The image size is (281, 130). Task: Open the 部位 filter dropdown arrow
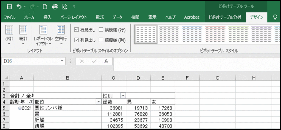(x=99, y=102)
